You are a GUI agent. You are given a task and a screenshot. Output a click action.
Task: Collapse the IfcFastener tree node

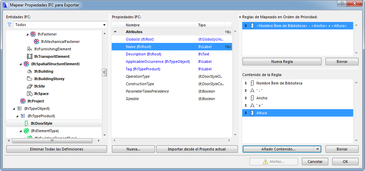pos(27,34)
